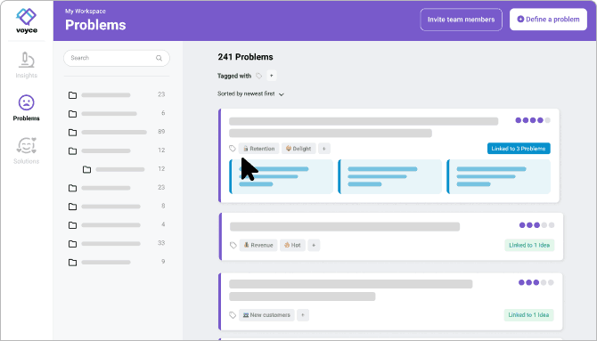Open the folder with 89 items
The image size is (597, 341).
pos(117,132)
